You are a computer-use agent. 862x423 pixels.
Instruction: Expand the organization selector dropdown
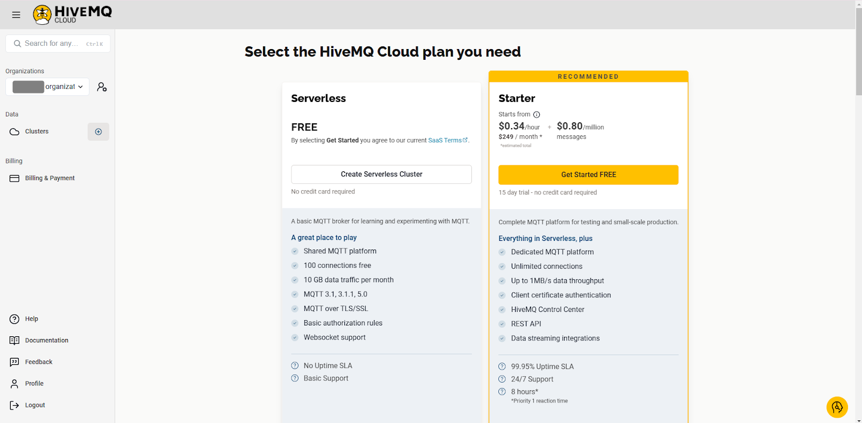pyautogui.click(x=47, y=87)
